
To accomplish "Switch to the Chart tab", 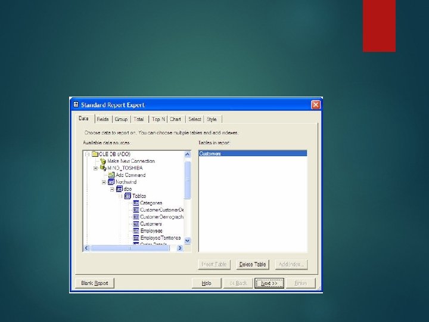I will [175, 119].
